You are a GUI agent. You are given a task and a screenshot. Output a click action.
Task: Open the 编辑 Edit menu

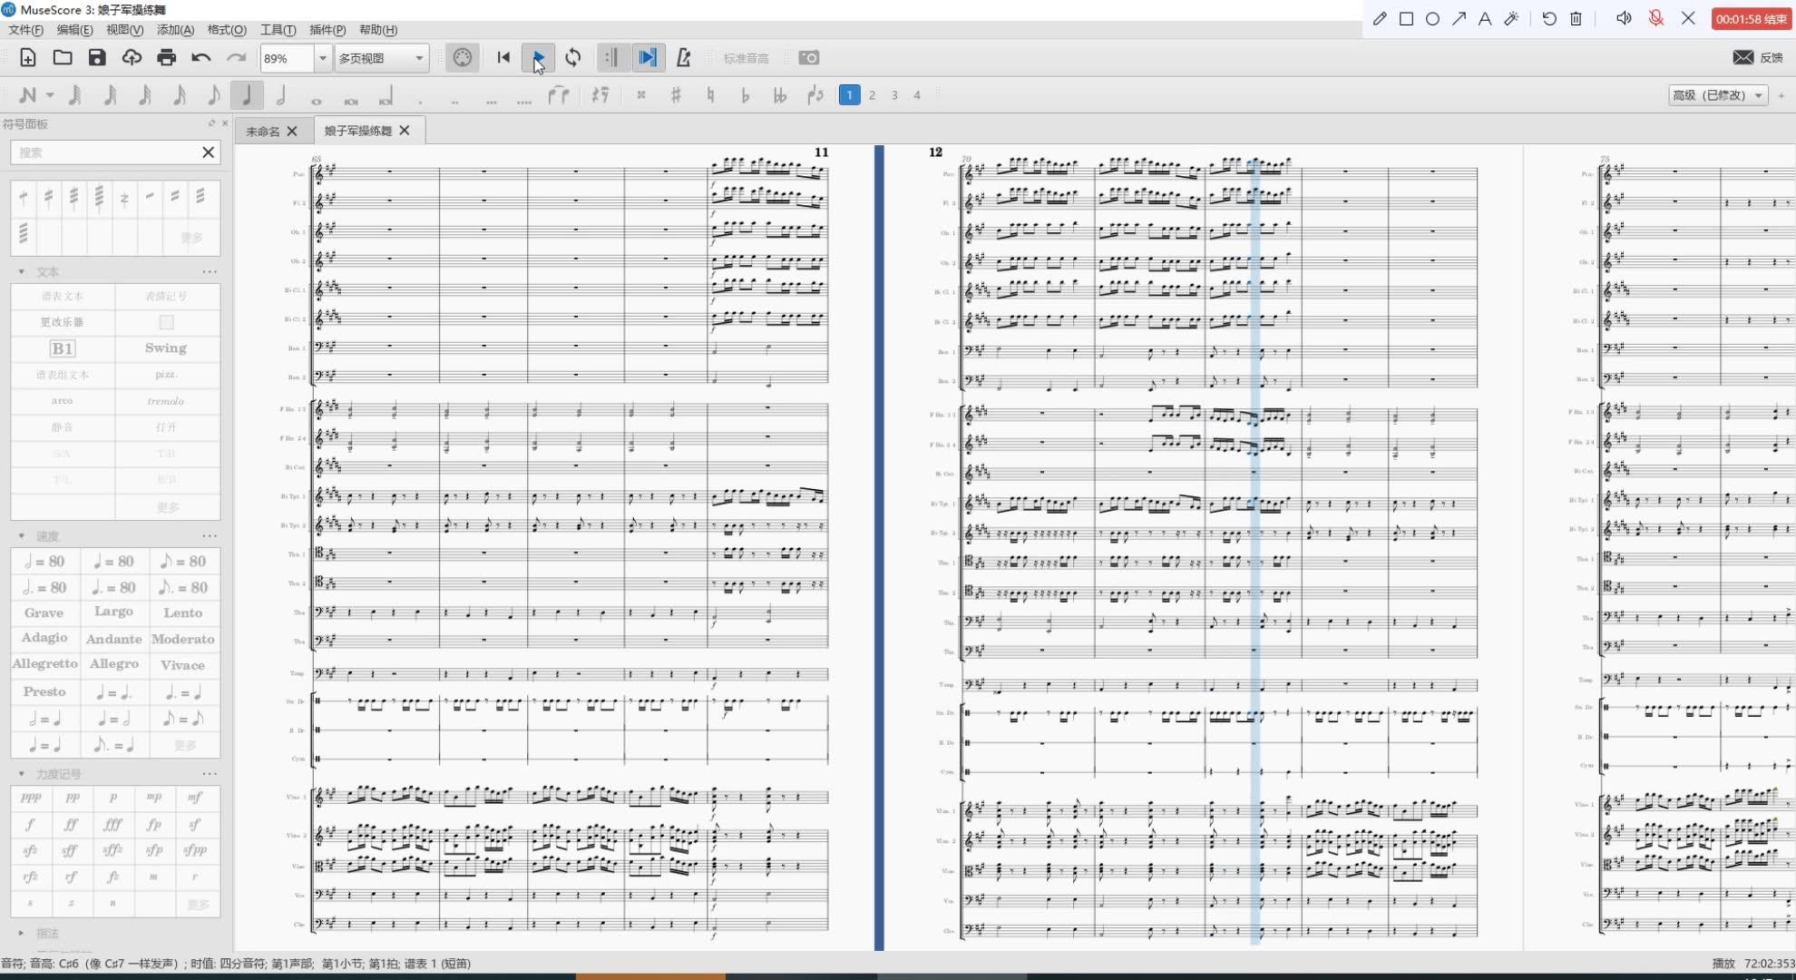tap(74, 30)
